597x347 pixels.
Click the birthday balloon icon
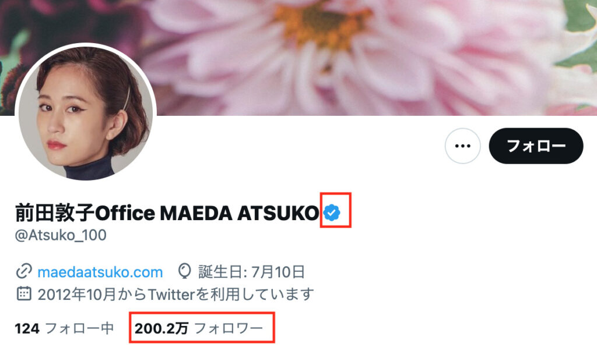coord(185,271)
